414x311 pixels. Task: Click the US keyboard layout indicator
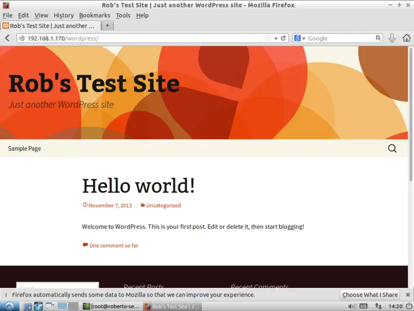tap(363, 306)
